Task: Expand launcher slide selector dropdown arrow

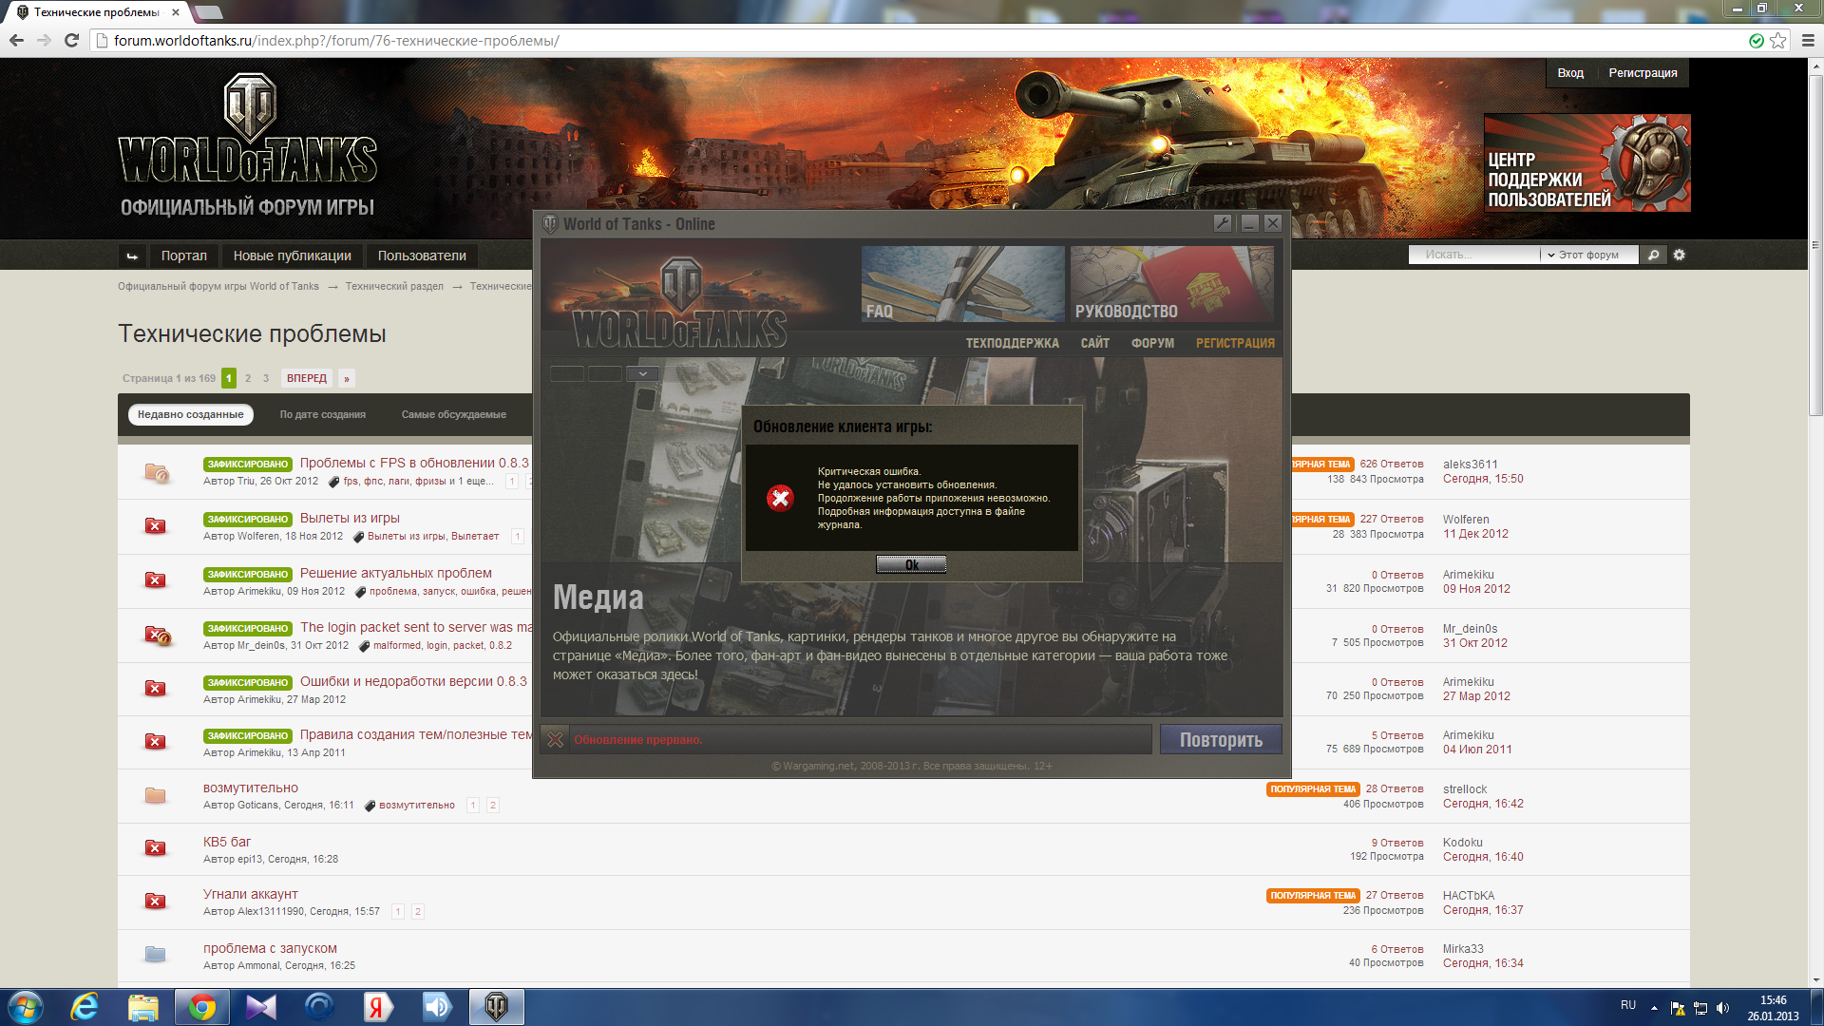Action: [642, 373]
